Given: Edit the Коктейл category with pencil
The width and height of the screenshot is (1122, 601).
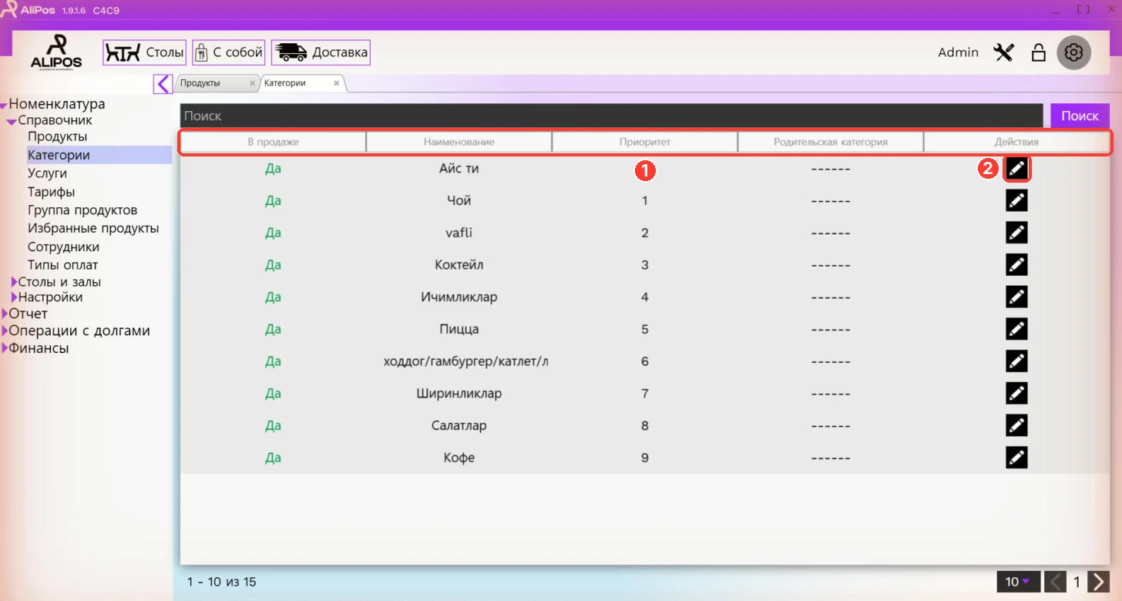Looking at the screenshot, I should tap(1016, 265).
